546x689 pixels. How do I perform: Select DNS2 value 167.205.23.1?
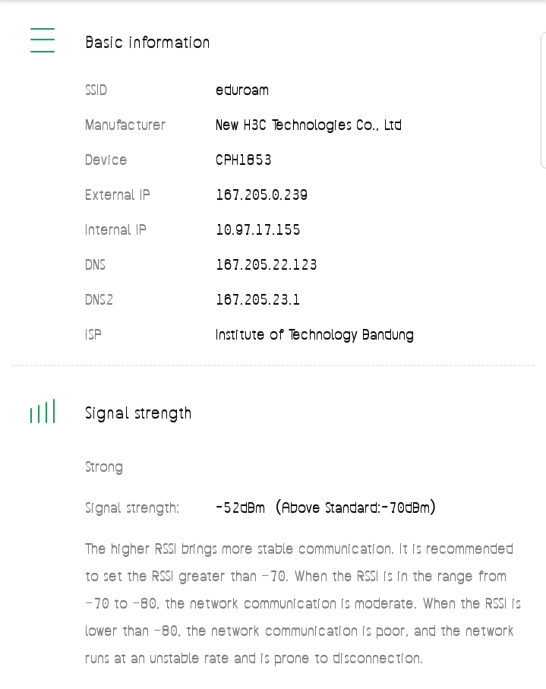[258, 300]
